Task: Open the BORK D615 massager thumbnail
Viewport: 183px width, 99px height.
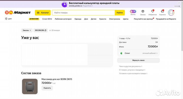Action: (x=30, y=86)
